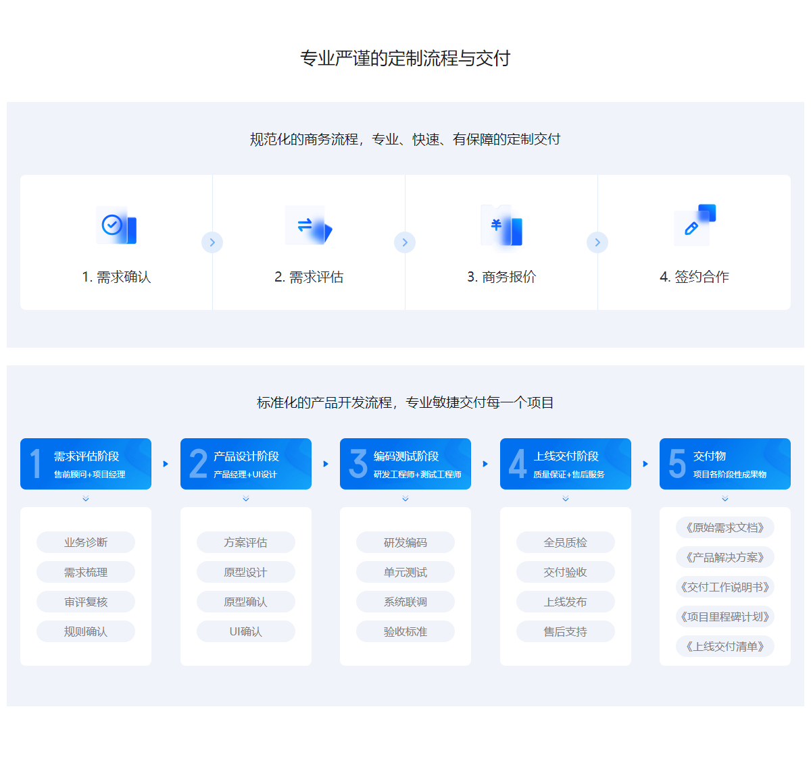
Task: Click the triangle arrow after 上线交付阶段 card
Action: pos(645,464)
